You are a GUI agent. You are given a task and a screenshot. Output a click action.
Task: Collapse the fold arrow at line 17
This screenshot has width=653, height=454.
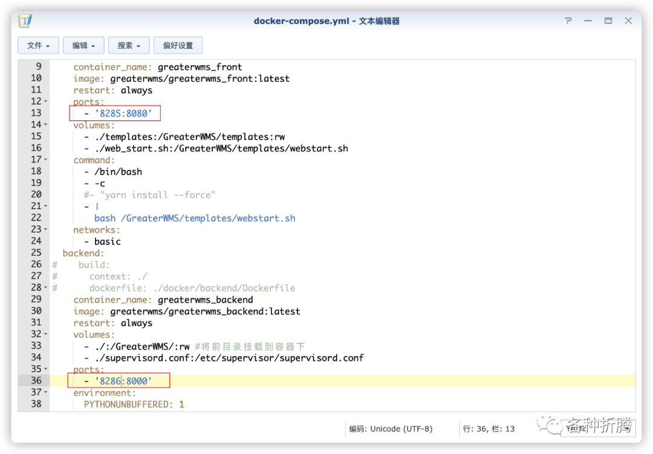coord(46,160)
